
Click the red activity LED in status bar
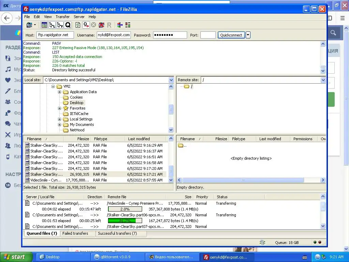tap(320, 242)
